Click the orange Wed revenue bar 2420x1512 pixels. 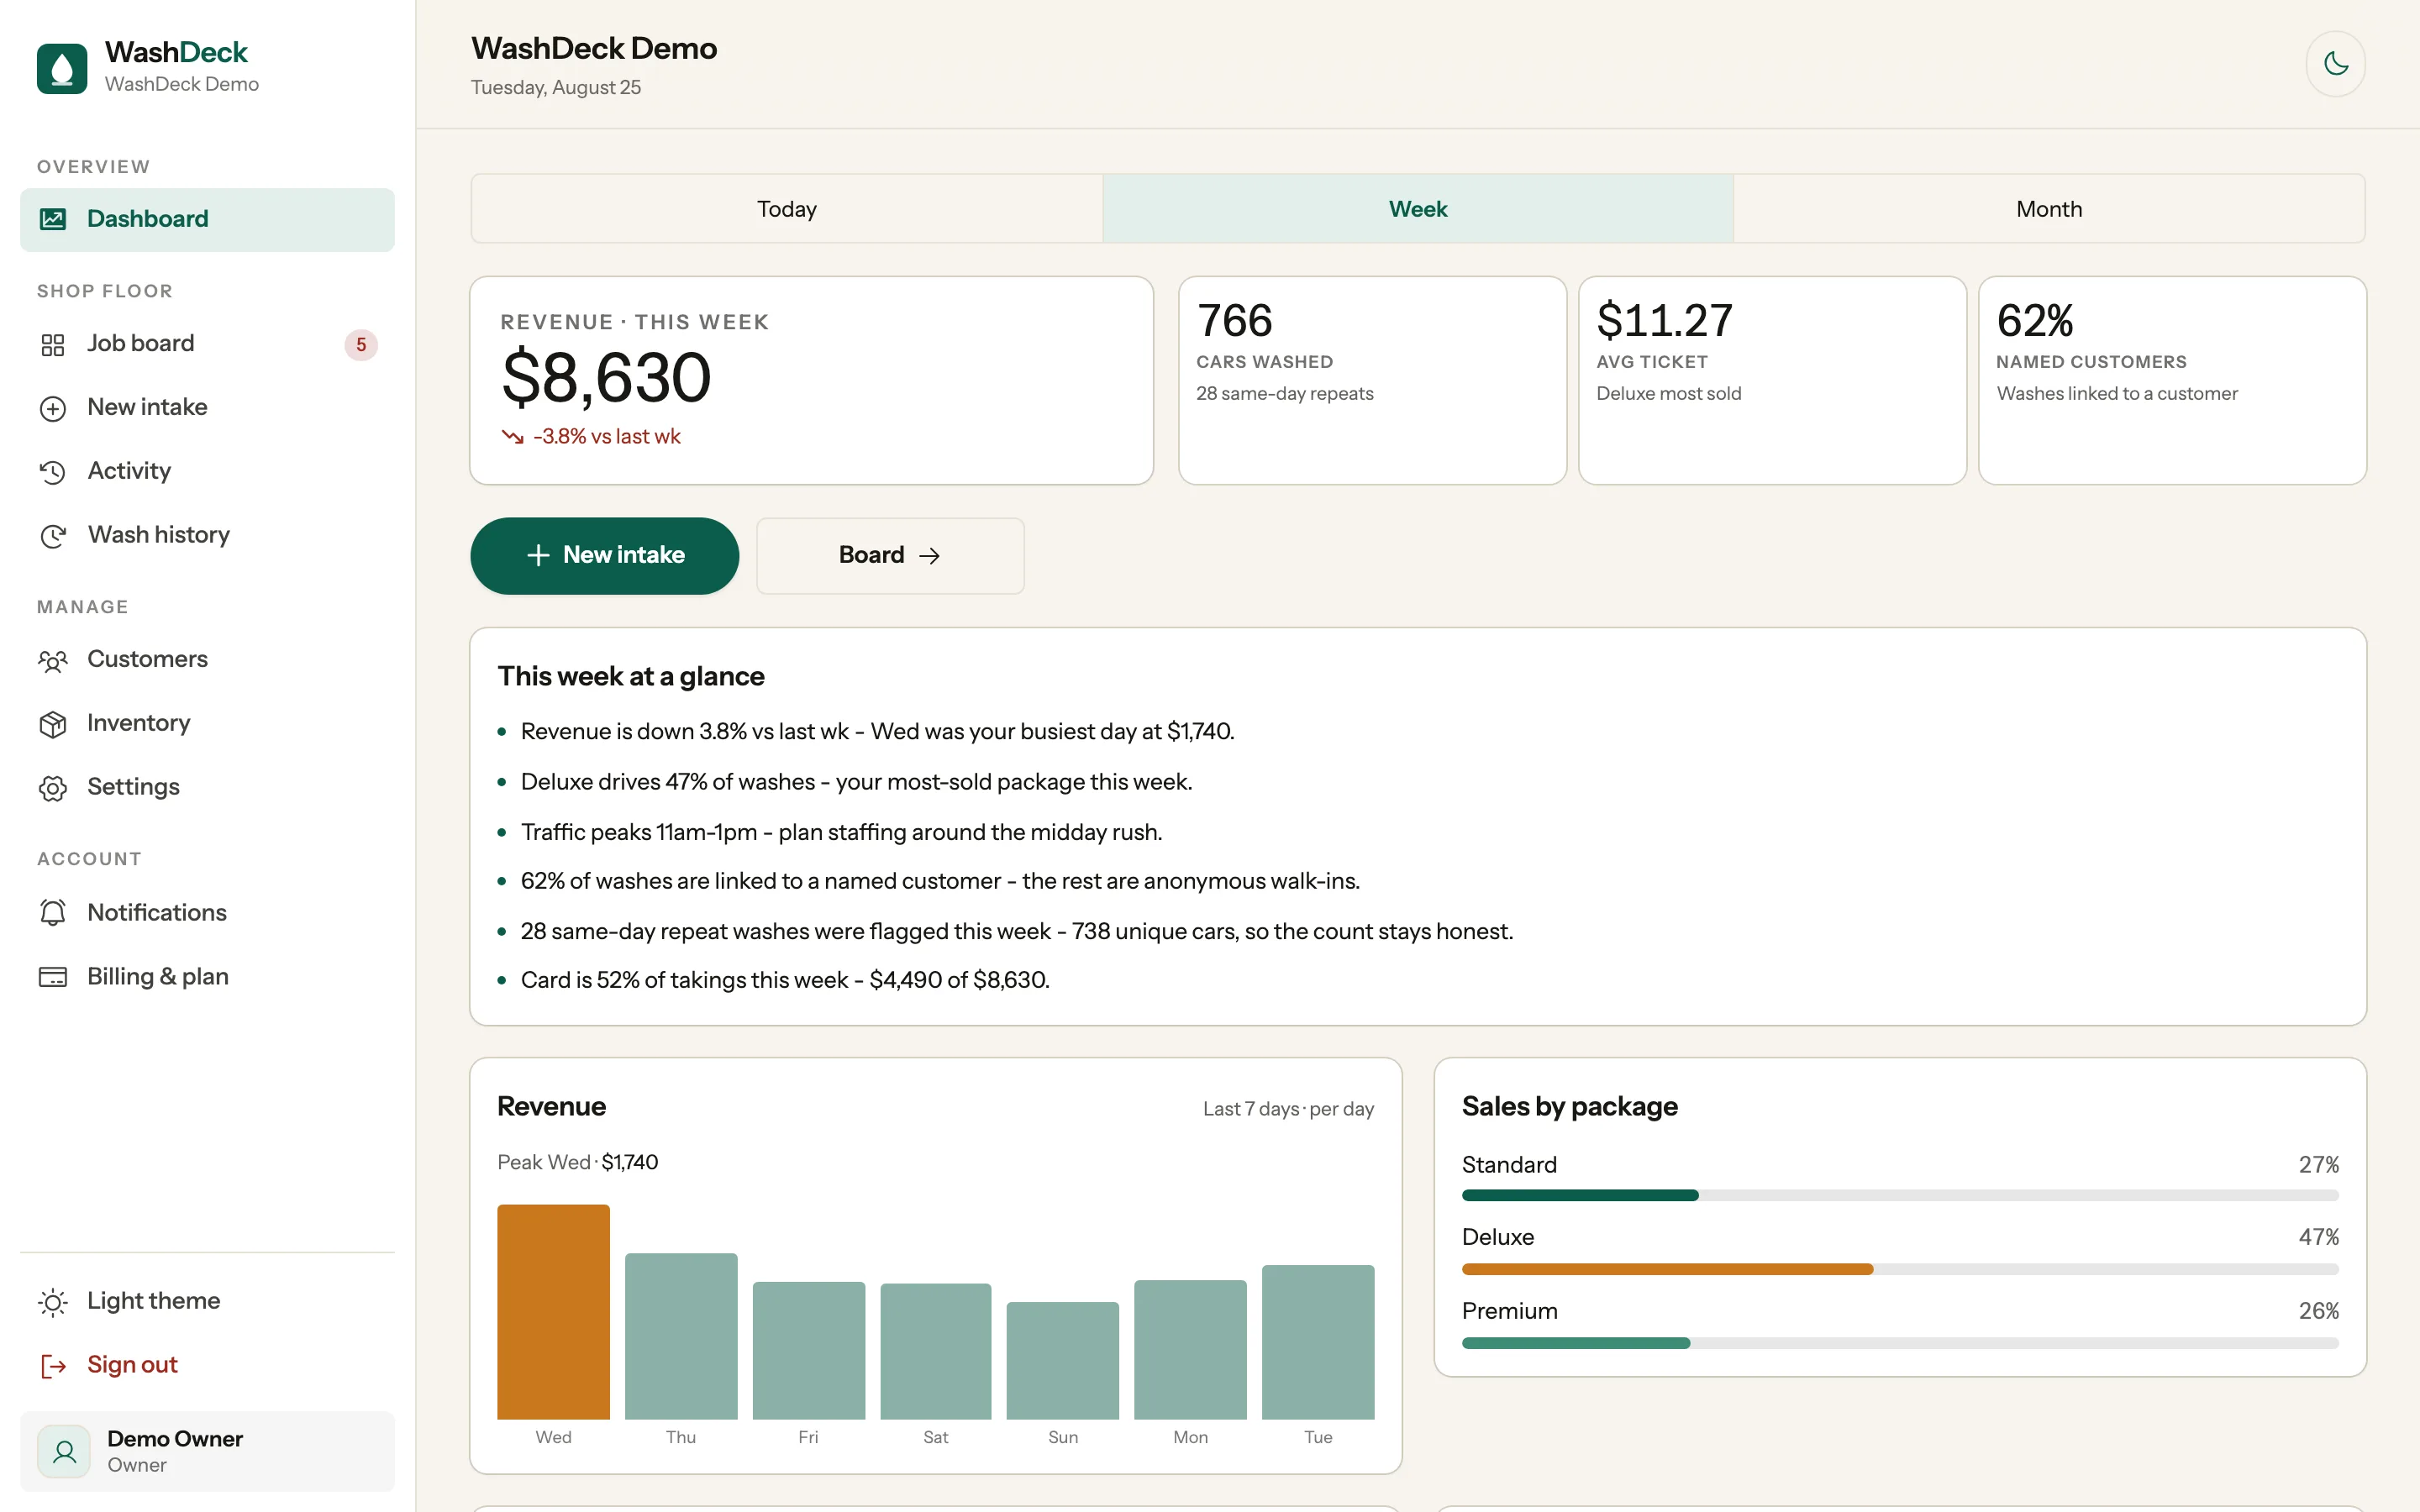[x=553, y=1312]
